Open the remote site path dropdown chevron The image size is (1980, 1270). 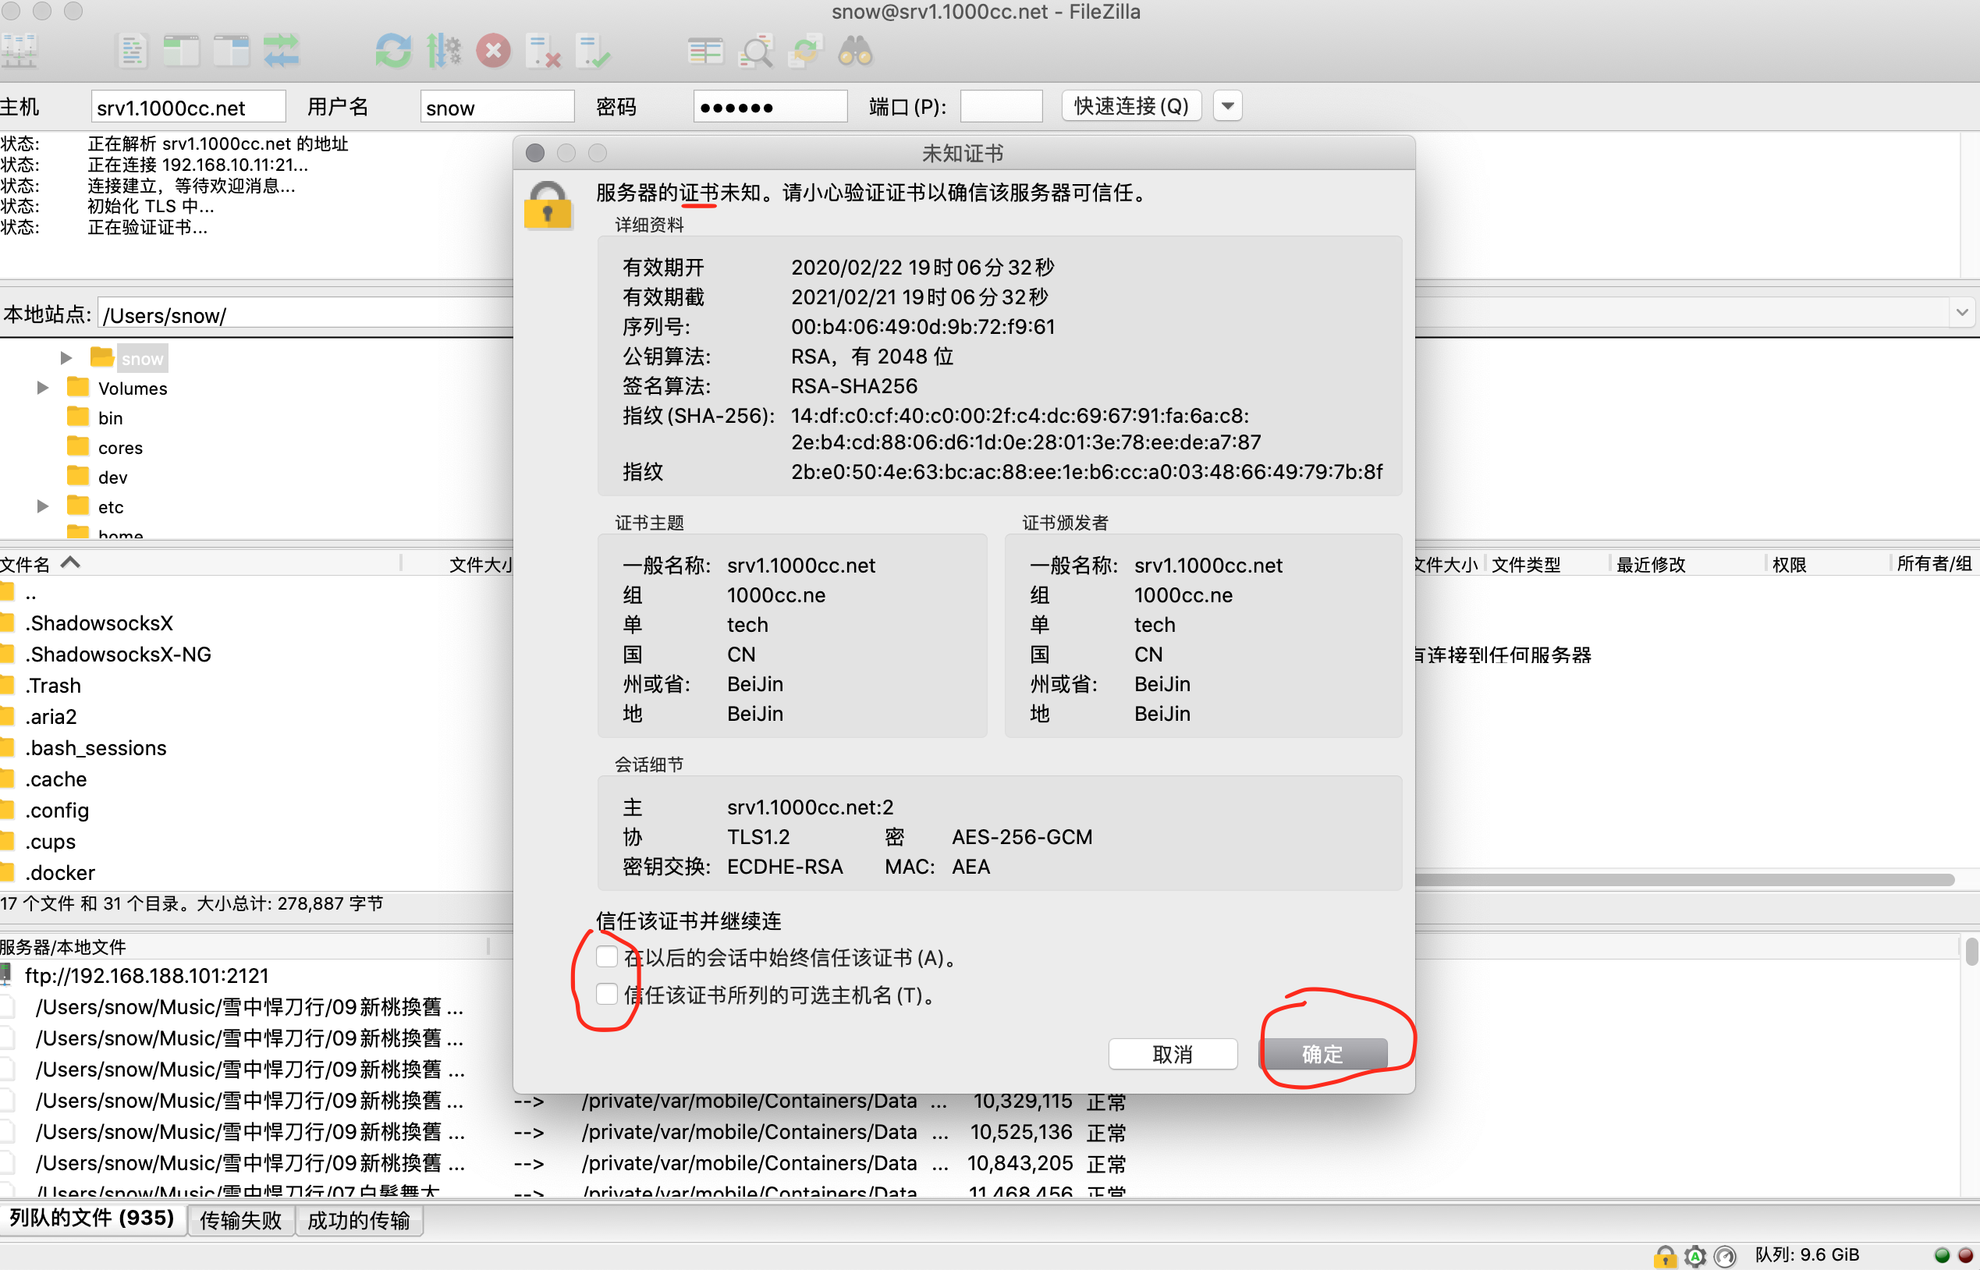click(1962, 313)
